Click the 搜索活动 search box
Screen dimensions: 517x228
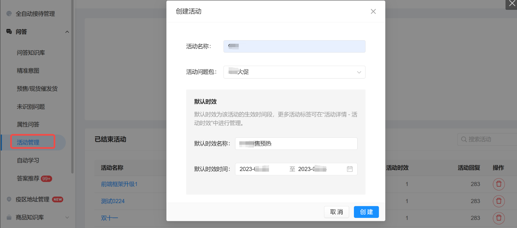[488, 139]
